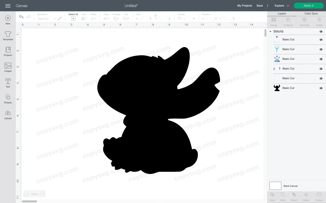This screenshot has height=203, width=326.
Task: Open the Images library
Action: click(8, 67)
